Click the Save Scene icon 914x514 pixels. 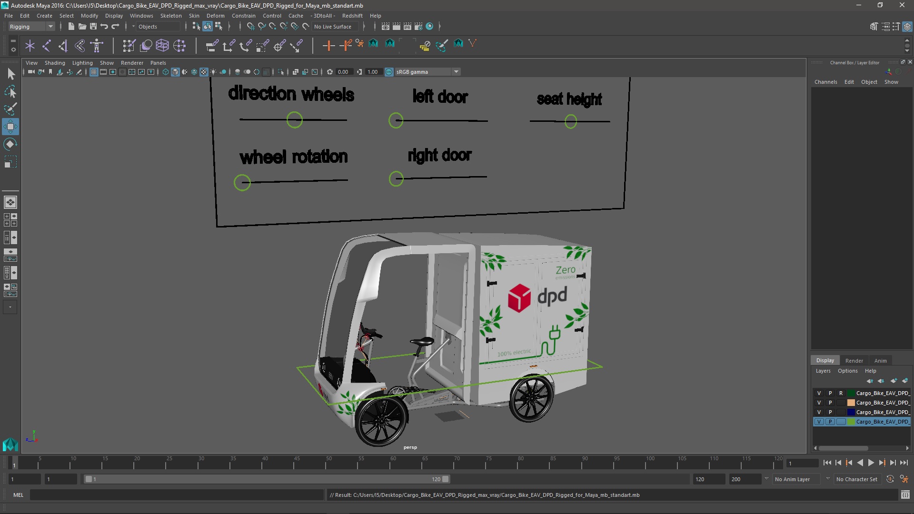pyautogui.click(x=93, y=27)
